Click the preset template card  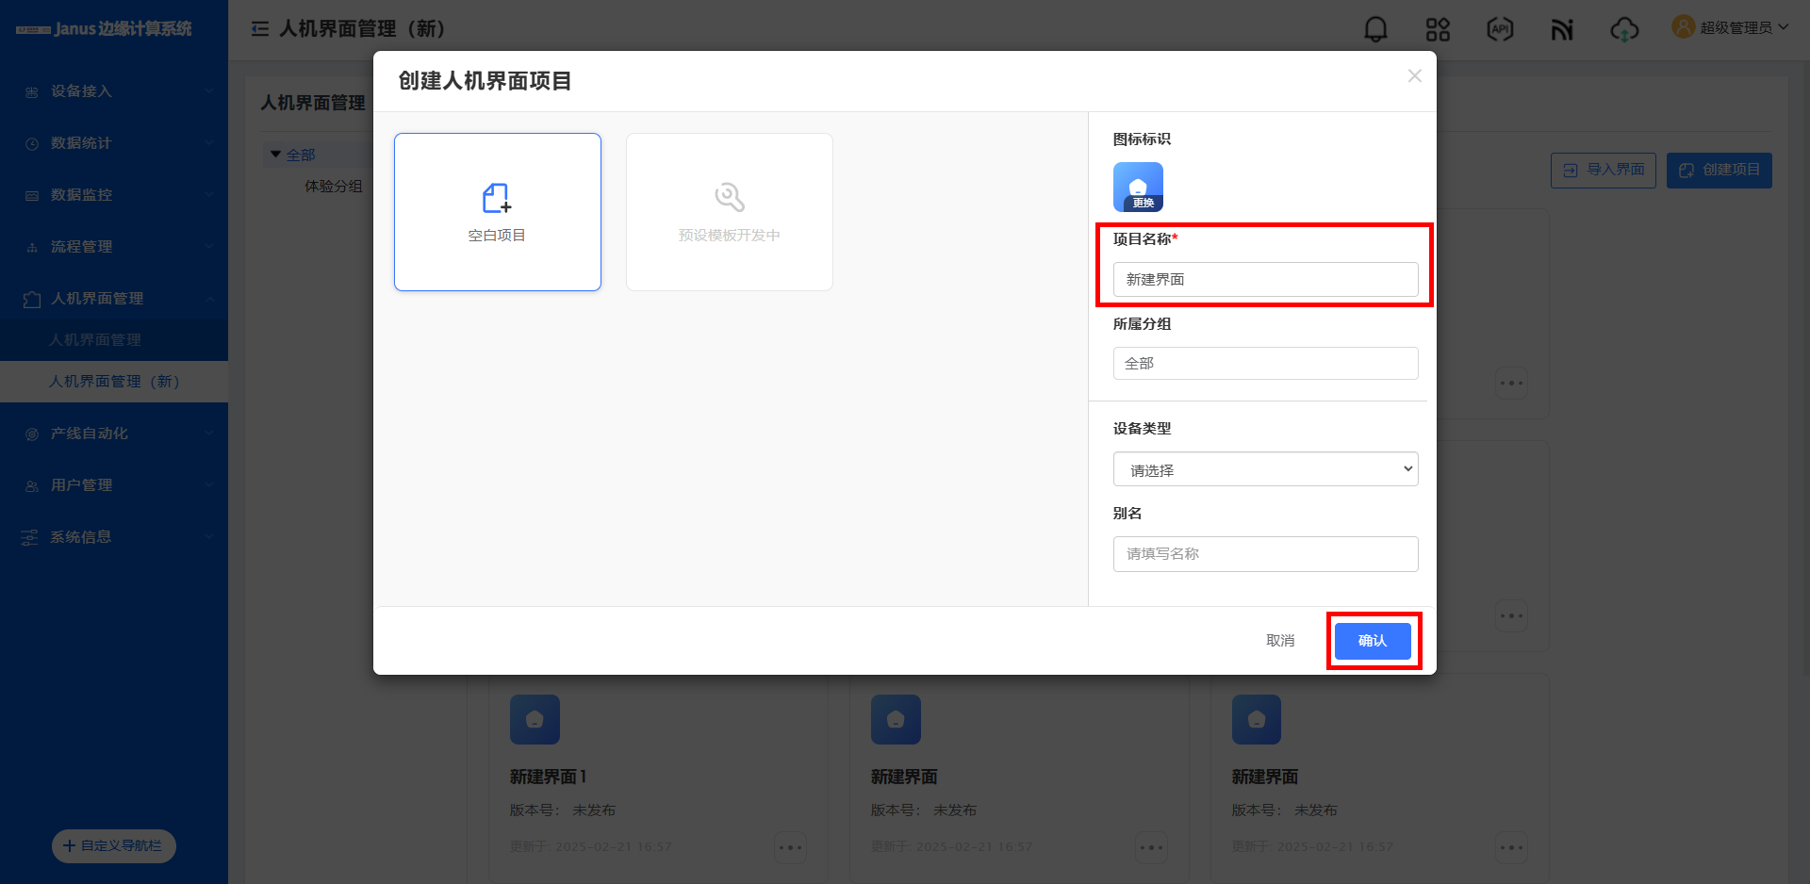[x=729, y=212]
